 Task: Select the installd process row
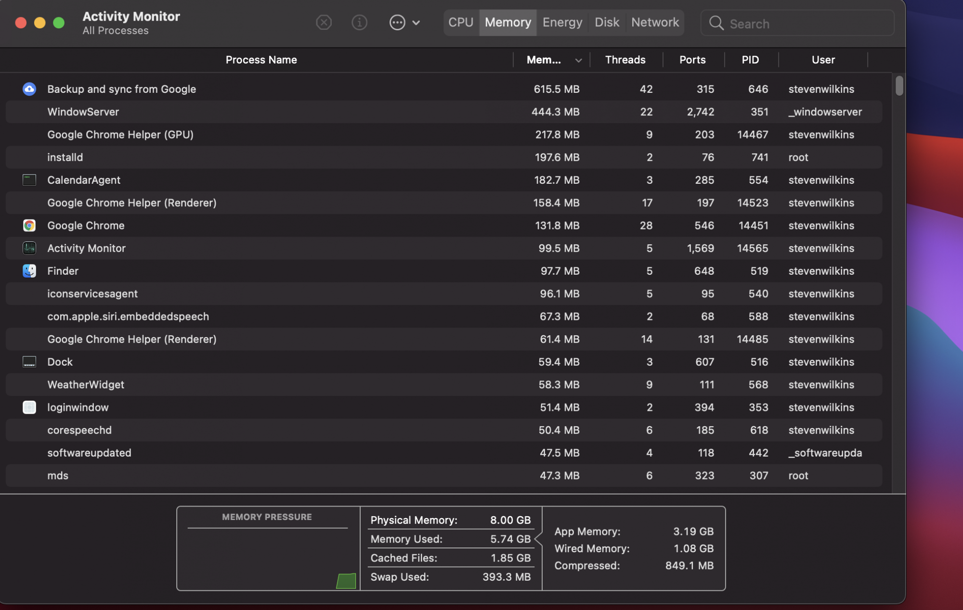pos(444,157)
